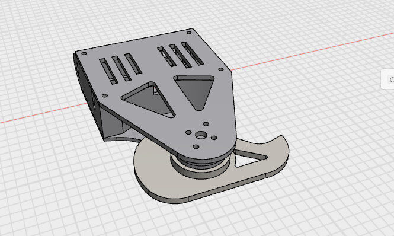Click the corner hole at the plate's far corner
The image size is (394, 236).
(x=189, y=33)
